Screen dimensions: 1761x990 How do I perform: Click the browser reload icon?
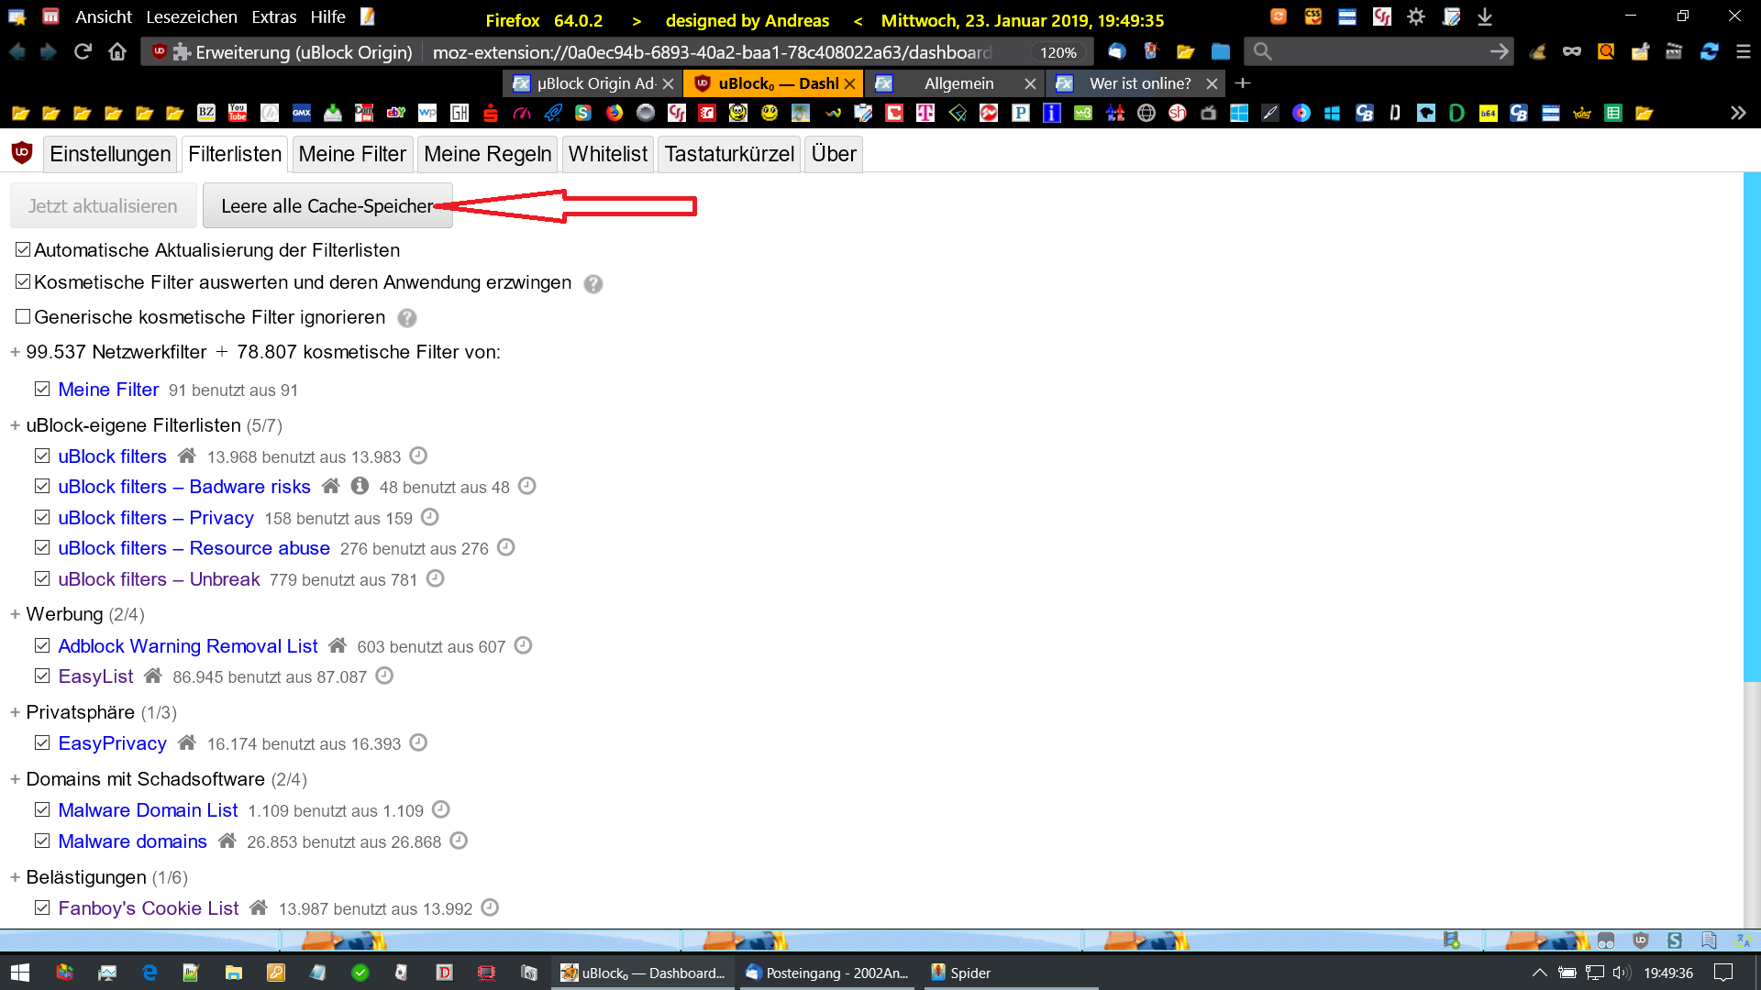click(83, 52)
